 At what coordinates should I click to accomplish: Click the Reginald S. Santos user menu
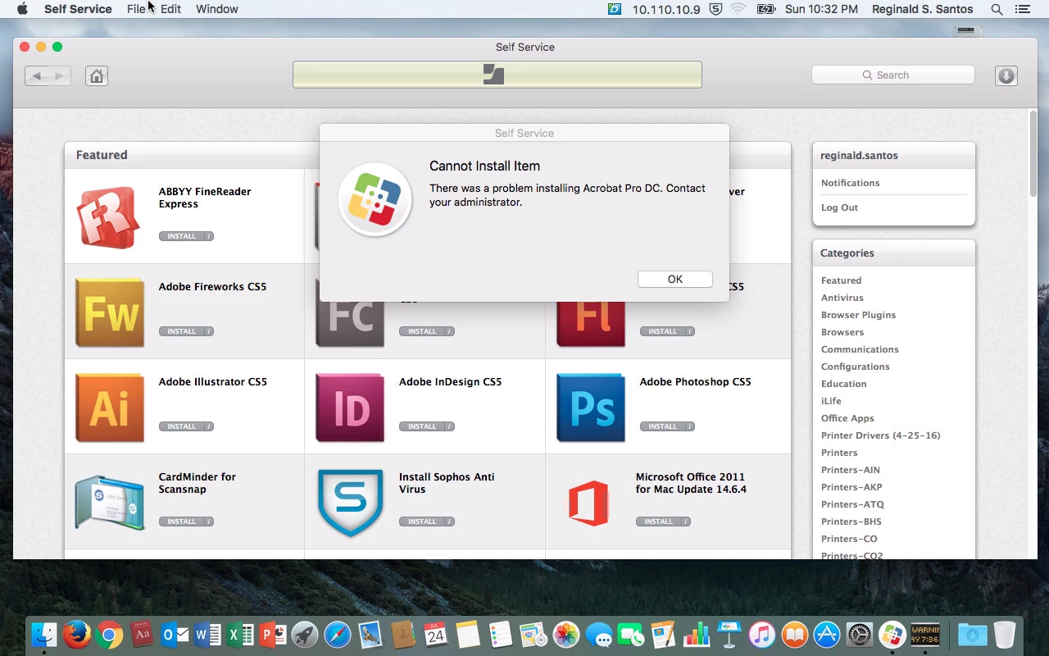pyautogui.click(x=921, y=9)
